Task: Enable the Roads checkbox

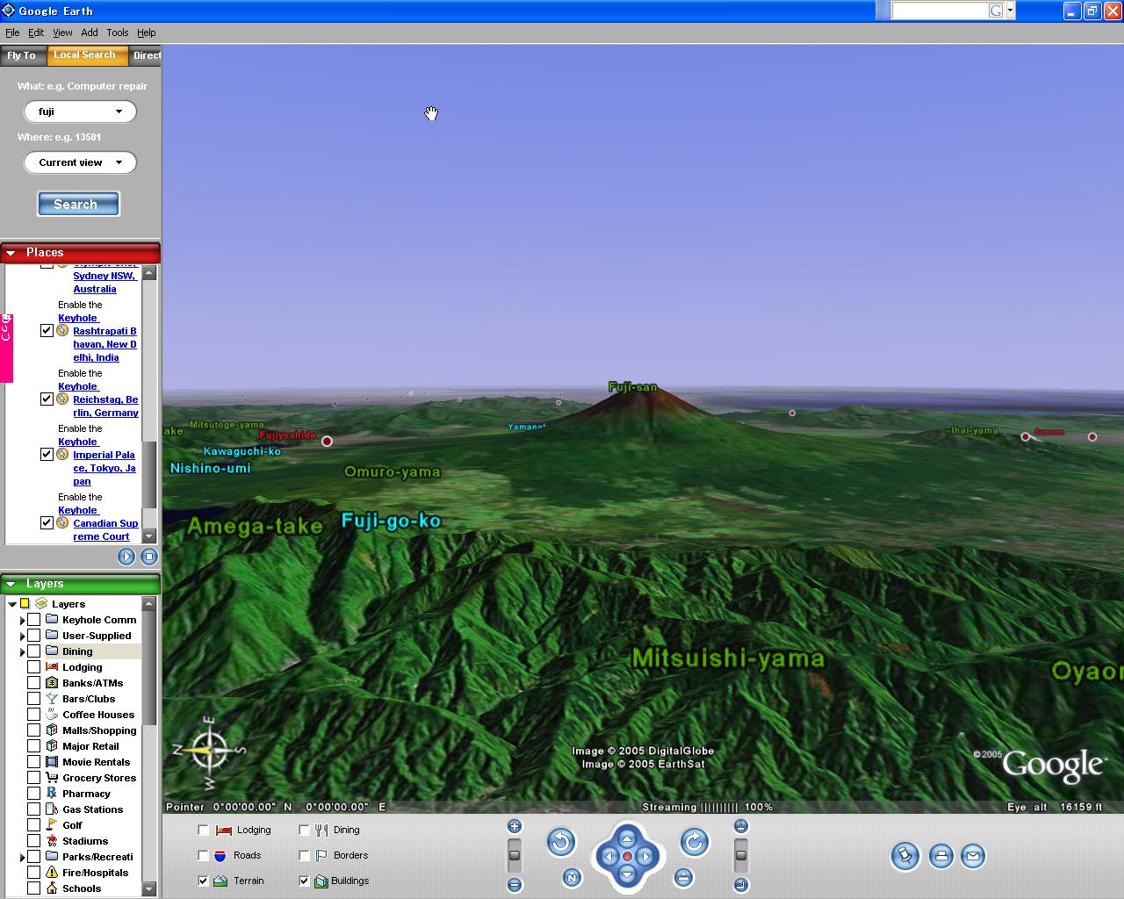Action: (x=204, y=855)
